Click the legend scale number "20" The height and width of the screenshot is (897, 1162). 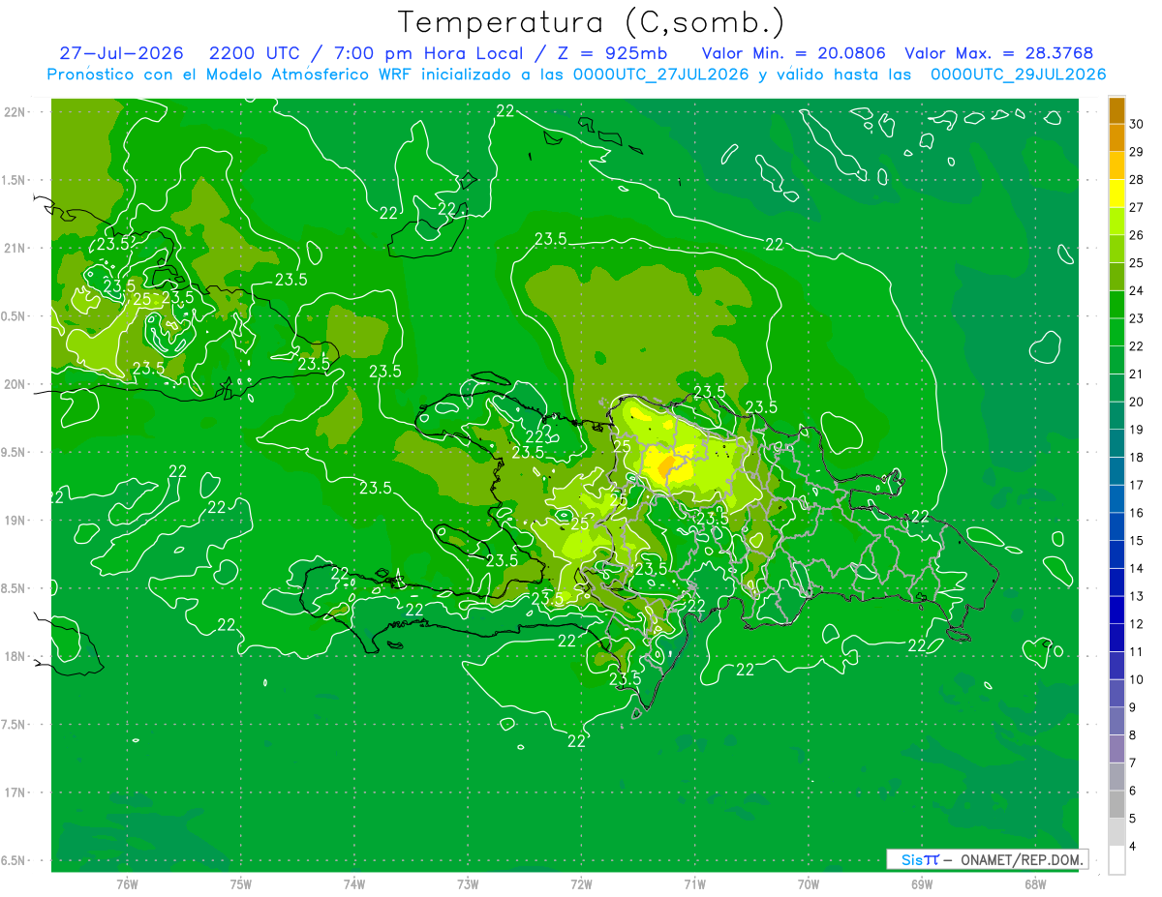(1137, 402)
